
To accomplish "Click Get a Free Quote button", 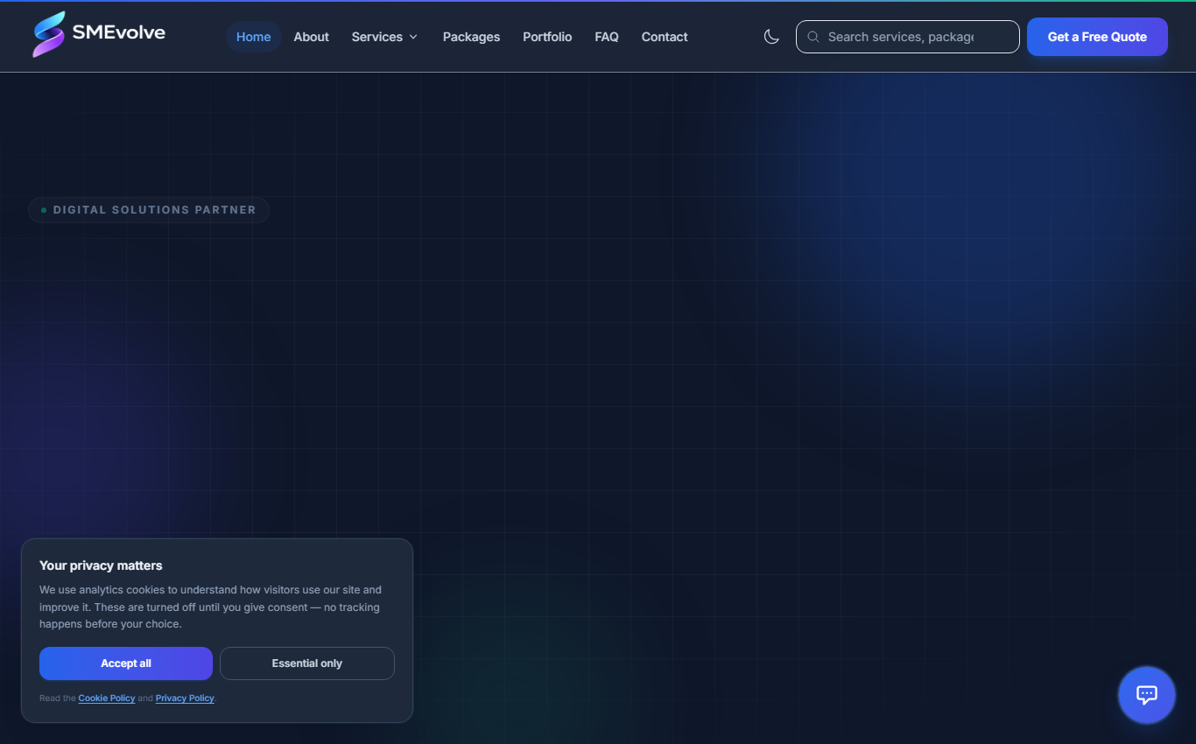I will [1097, 37].
